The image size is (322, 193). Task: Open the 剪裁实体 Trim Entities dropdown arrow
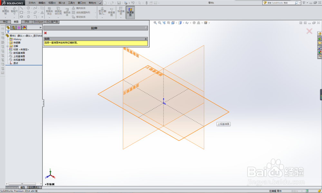49,18
